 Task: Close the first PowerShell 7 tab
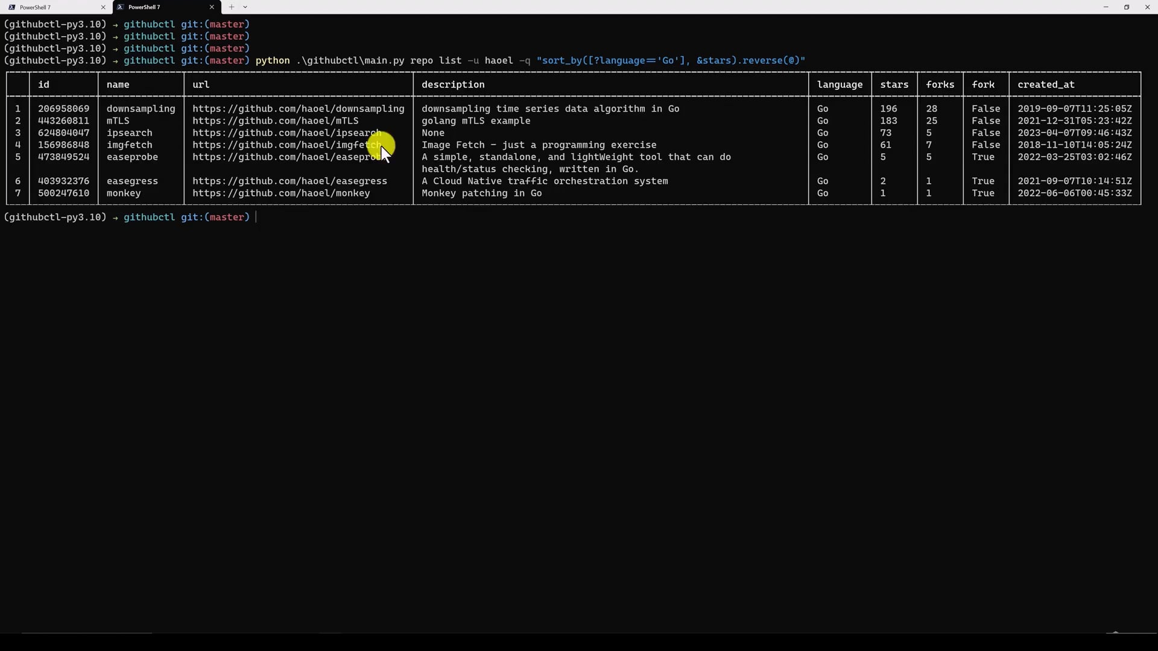(103, 7)
